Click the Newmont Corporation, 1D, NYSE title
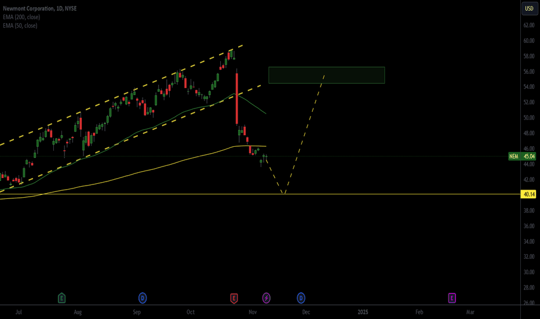This screenshot has width=540, height=319. [x=39, y=8]
